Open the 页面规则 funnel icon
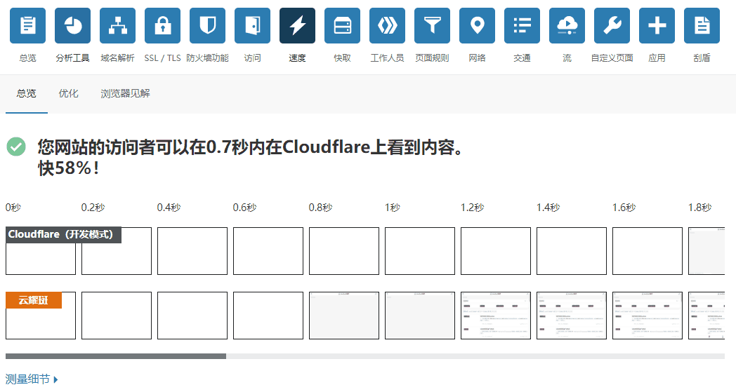Viewport: 736px width, 392px height. [433, 25]
